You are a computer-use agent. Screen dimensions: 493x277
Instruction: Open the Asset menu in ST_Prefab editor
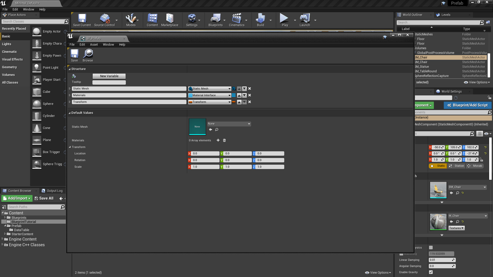pos(94,44)
